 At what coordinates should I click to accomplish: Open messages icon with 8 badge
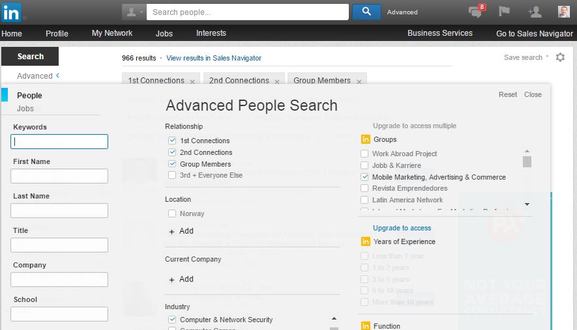click(477, 12)
